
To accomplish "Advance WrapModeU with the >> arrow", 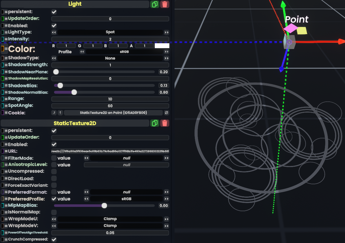I will tap(166, 219).
